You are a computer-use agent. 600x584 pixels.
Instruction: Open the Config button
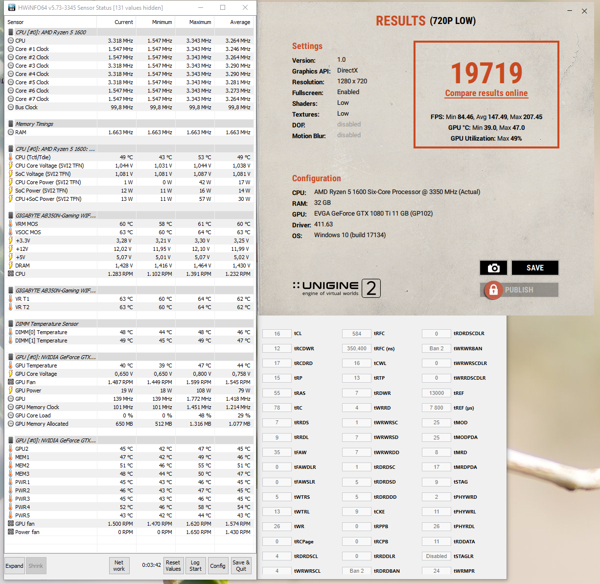218,566
